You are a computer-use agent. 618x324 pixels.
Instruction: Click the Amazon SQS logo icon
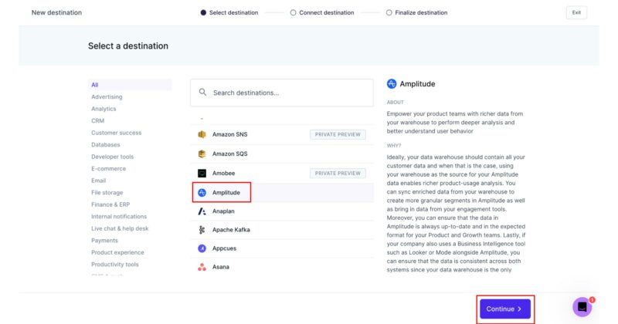[x=202, y=154]
